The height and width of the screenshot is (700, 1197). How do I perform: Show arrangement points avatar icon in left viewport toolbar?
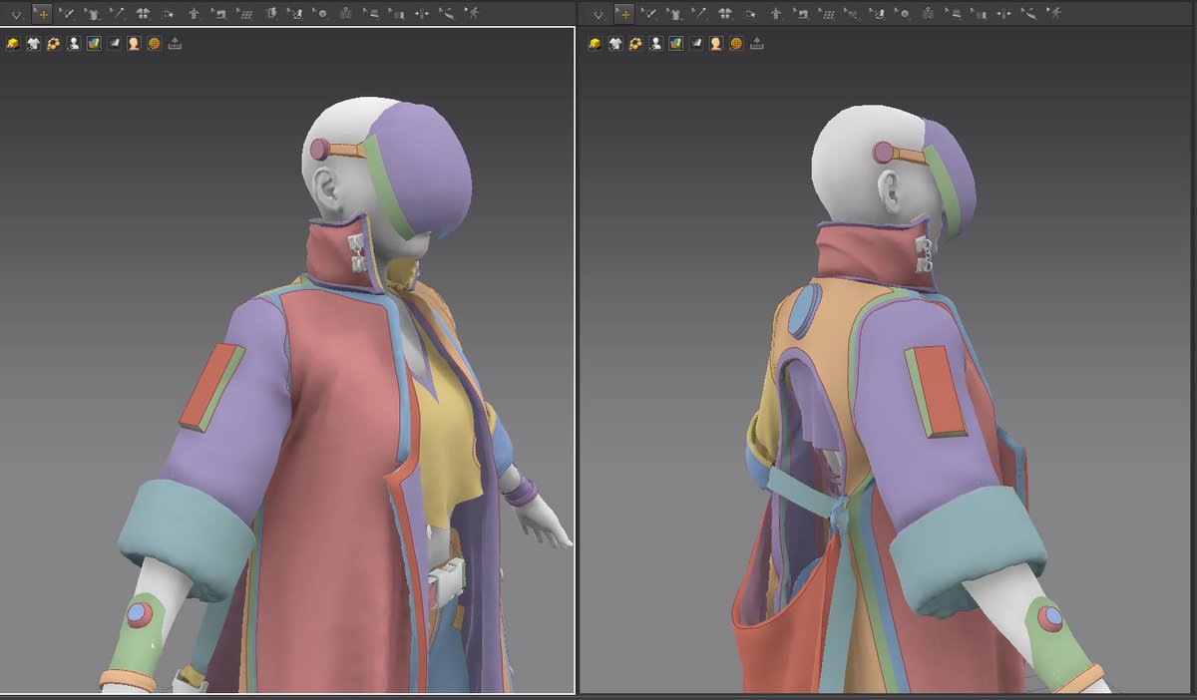194,14
